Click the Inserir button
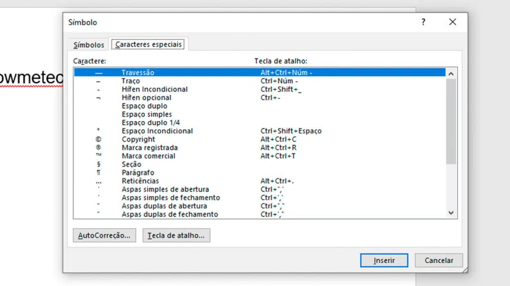Viewport: 510px width, 286px height. tap(383, 260)
